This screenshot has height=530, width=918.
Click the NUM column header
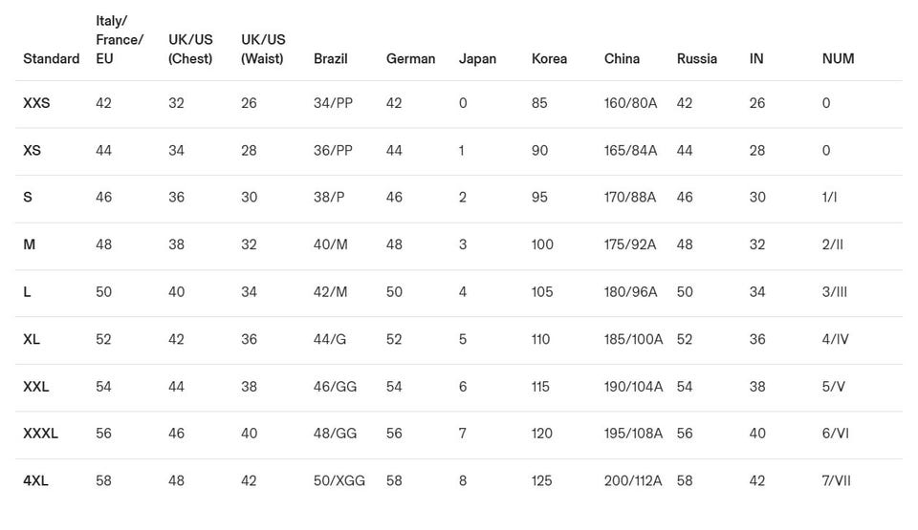(x=838, y=59)
